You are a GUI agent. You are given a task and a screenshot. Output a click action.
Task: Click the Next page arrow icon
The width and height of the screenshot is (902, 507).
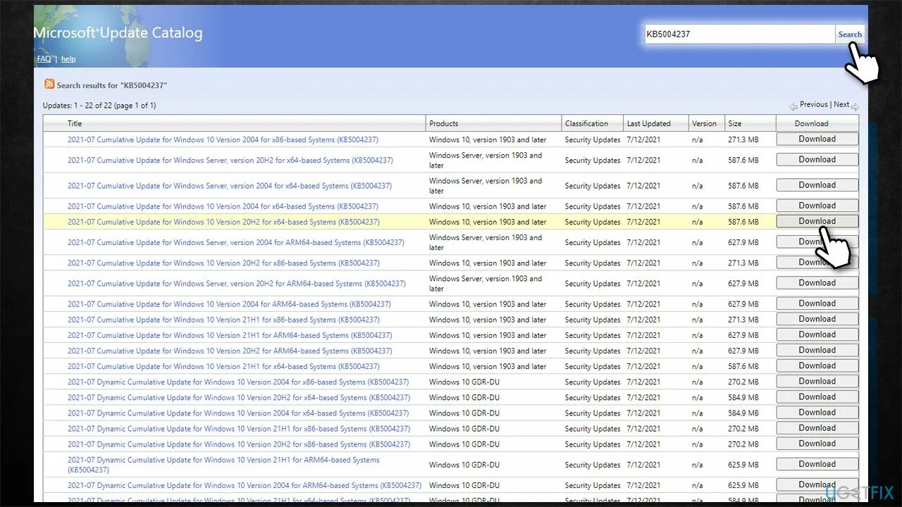click(x=855, y=106)
